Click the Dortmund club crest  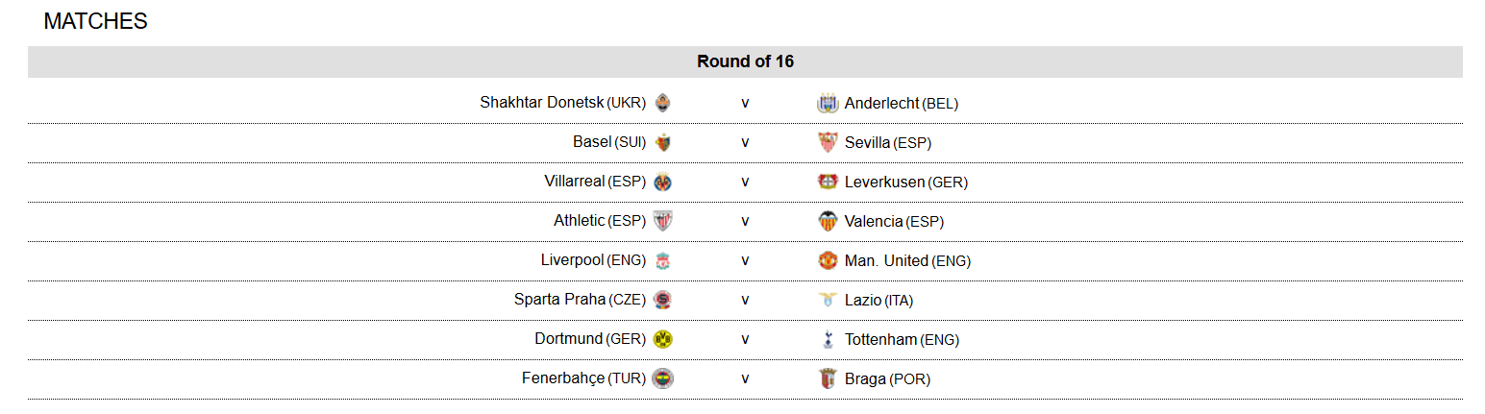662,339
